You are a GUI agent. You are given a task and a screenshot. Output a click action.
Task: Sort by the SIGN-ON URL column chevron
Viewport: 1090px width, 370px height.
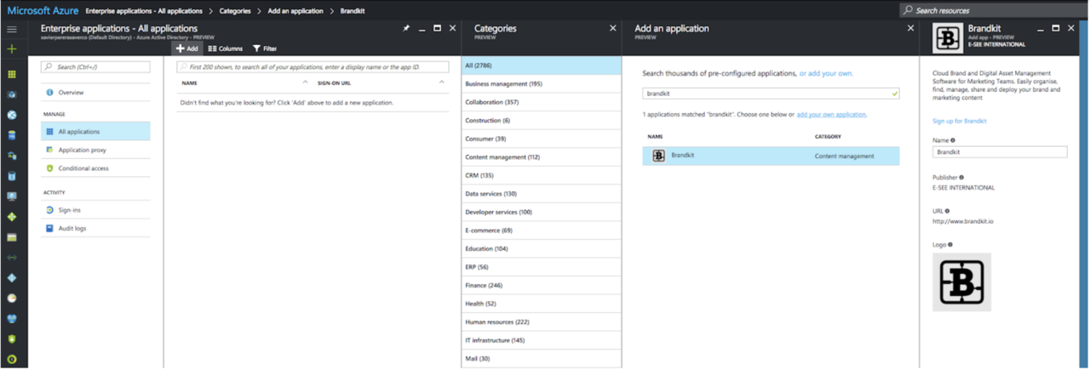(441, 83)
